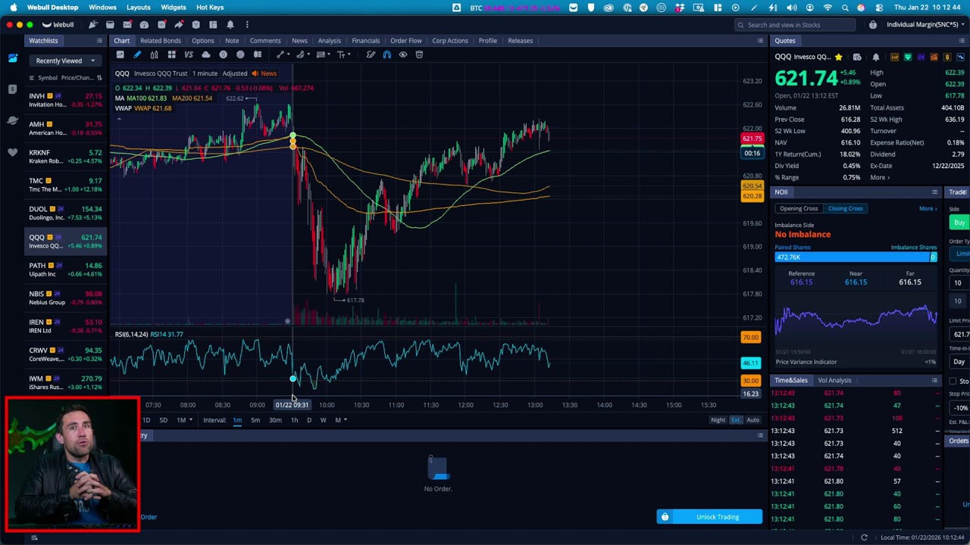Set a price alert with quotes bell icon
970x545 pixels.
876,57
